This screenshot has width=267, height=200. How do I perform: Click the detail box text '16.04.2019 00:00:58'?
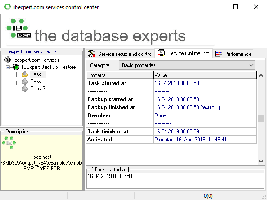pyautogui.click(x=110, y=176)
